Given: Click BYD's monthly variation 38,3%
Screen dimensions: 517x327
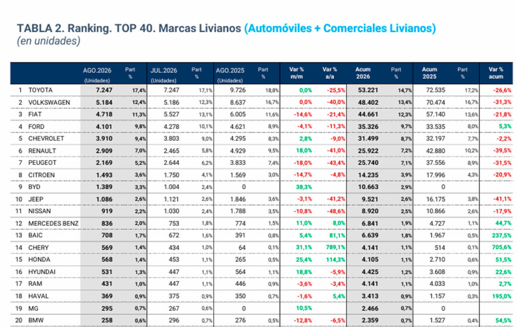Looking at the screenshot, I should (x=303, y=187).
